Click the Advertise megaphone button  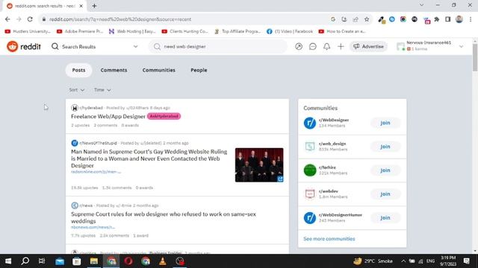[368, 46]
